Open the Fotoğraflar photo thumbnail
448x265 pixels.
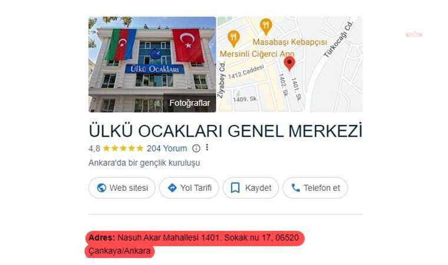[152, 65]
